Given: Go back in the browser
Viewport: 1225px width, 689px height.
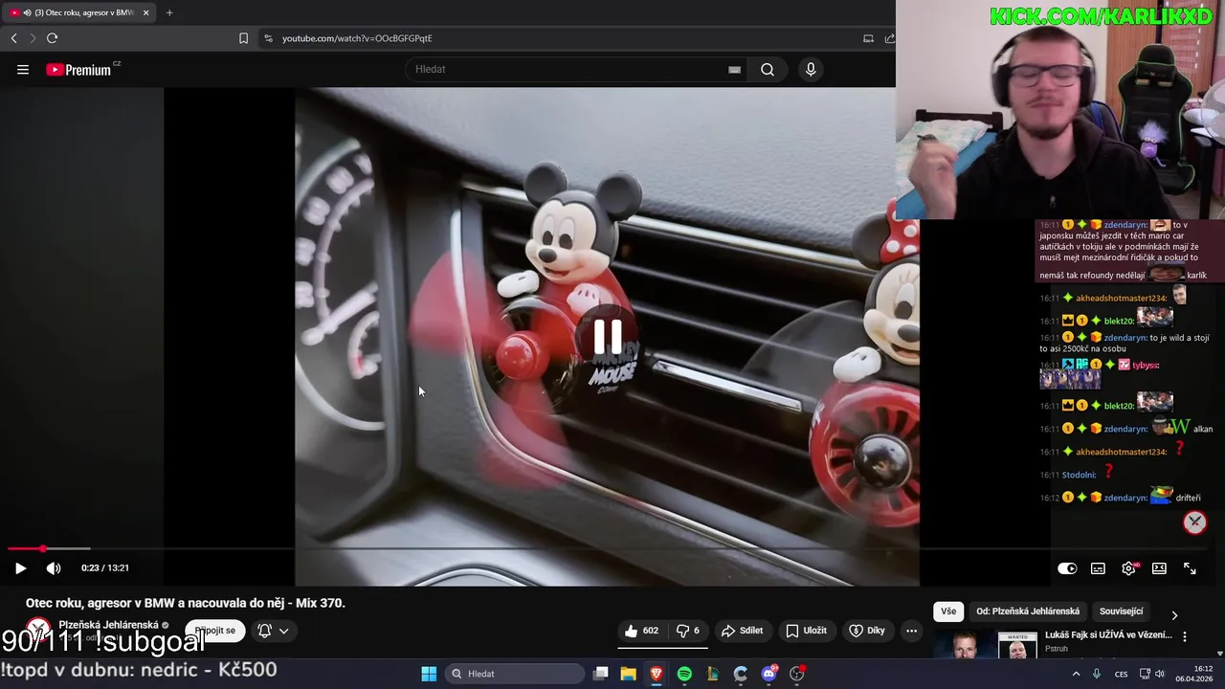Looking at the screenshot, I should pos(13,38).
